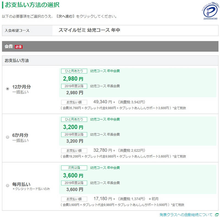This screenshot has width=220, height=217.
Task: Click the お支払い方法の選択 heading
Action: [32, 5]
